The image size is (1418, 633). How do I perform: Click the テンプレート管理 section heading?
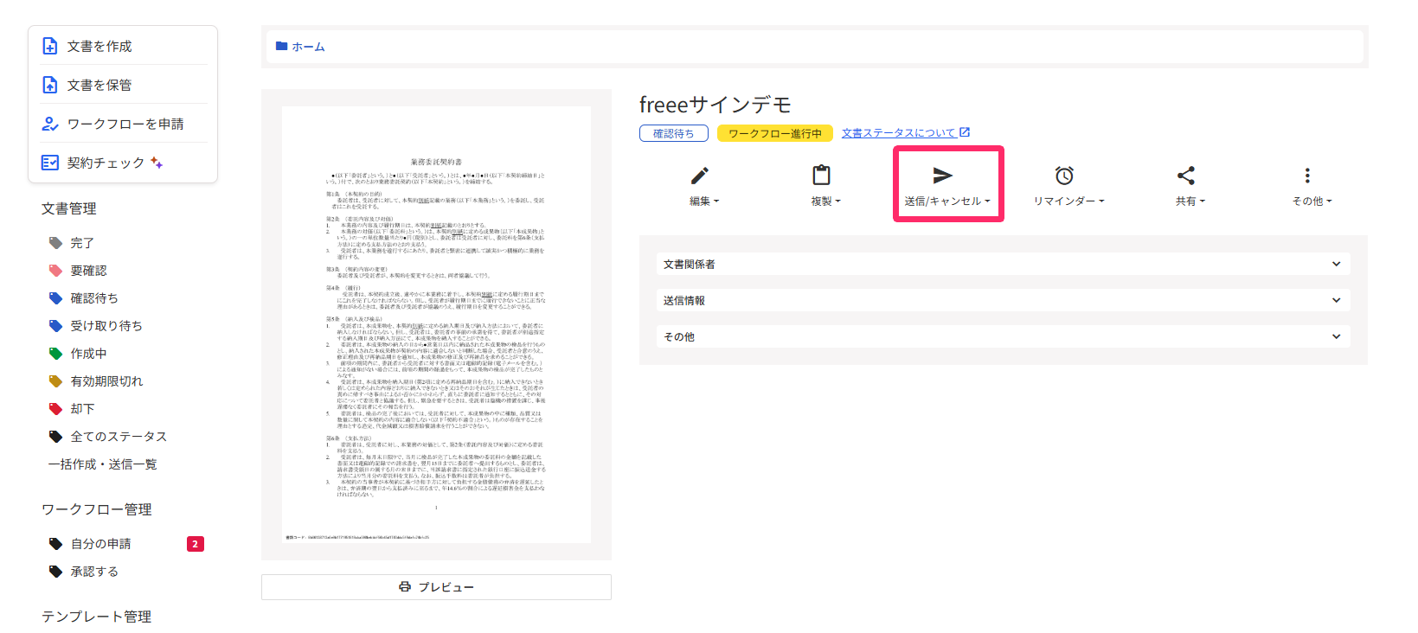pyautogui.click(x=97, y=617)
